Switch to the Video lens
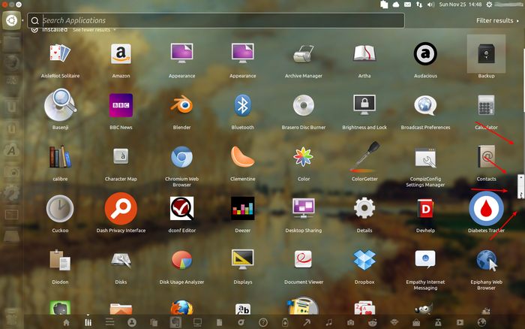525x329 pixels. tap(460, 323)
